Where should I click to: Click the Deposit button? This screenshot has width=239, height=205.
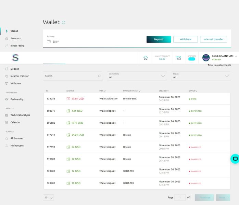(x=159, y=39)
